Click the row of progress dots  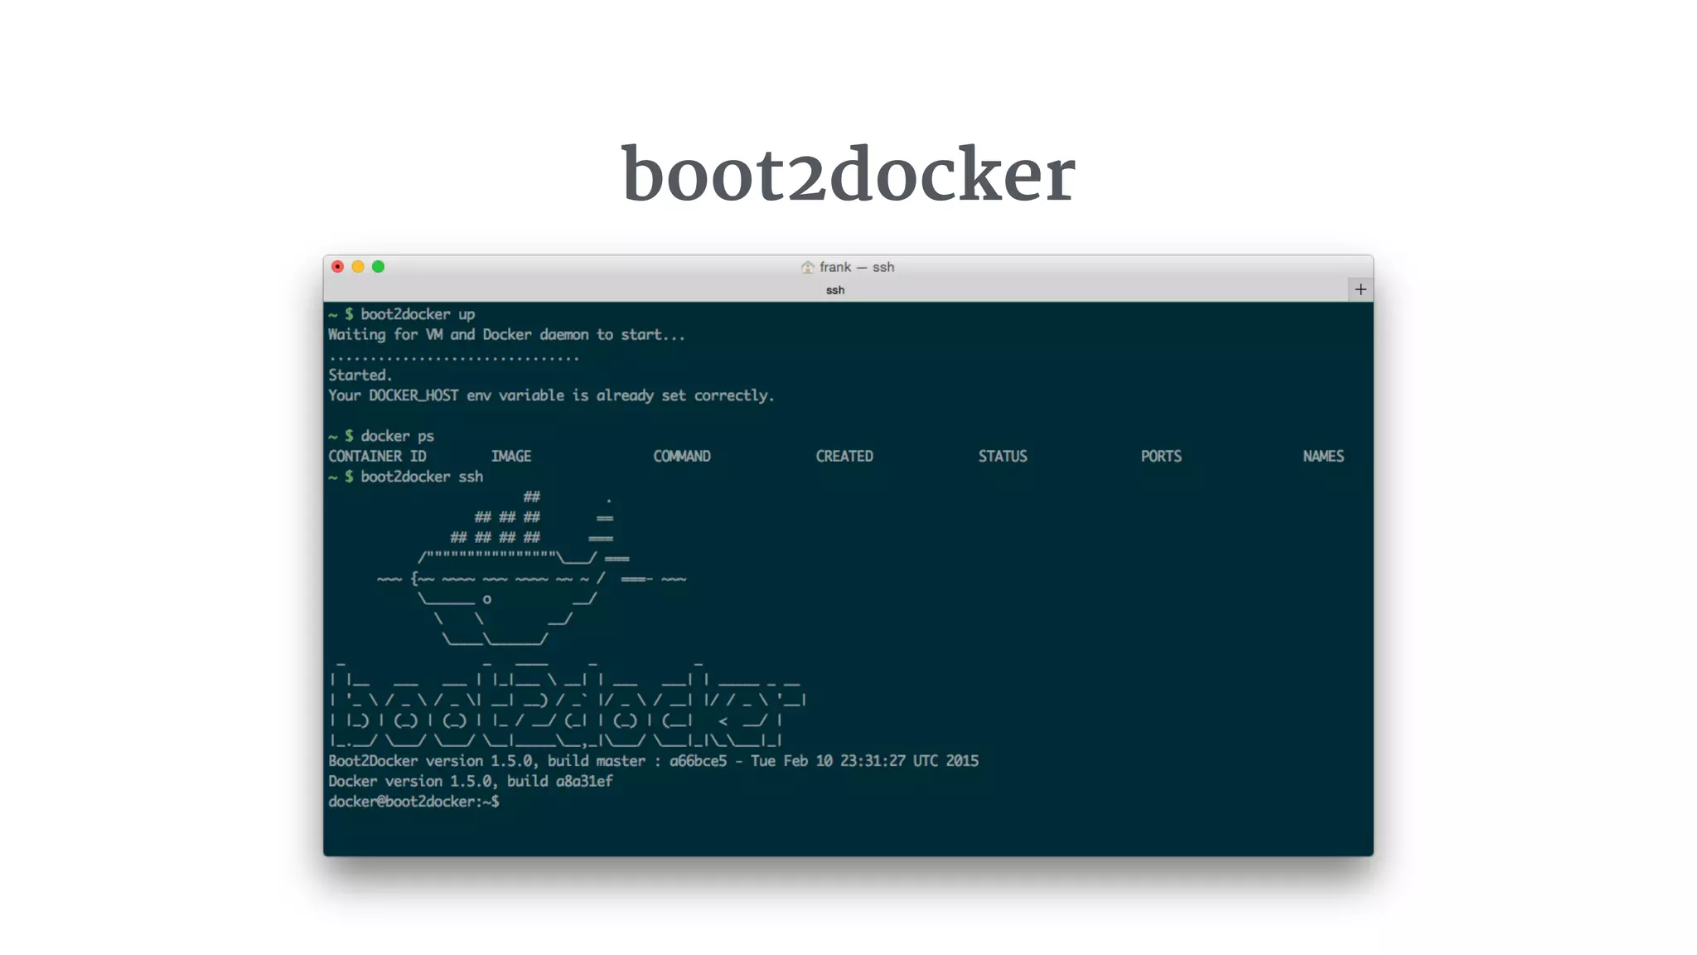pos(453,358)
